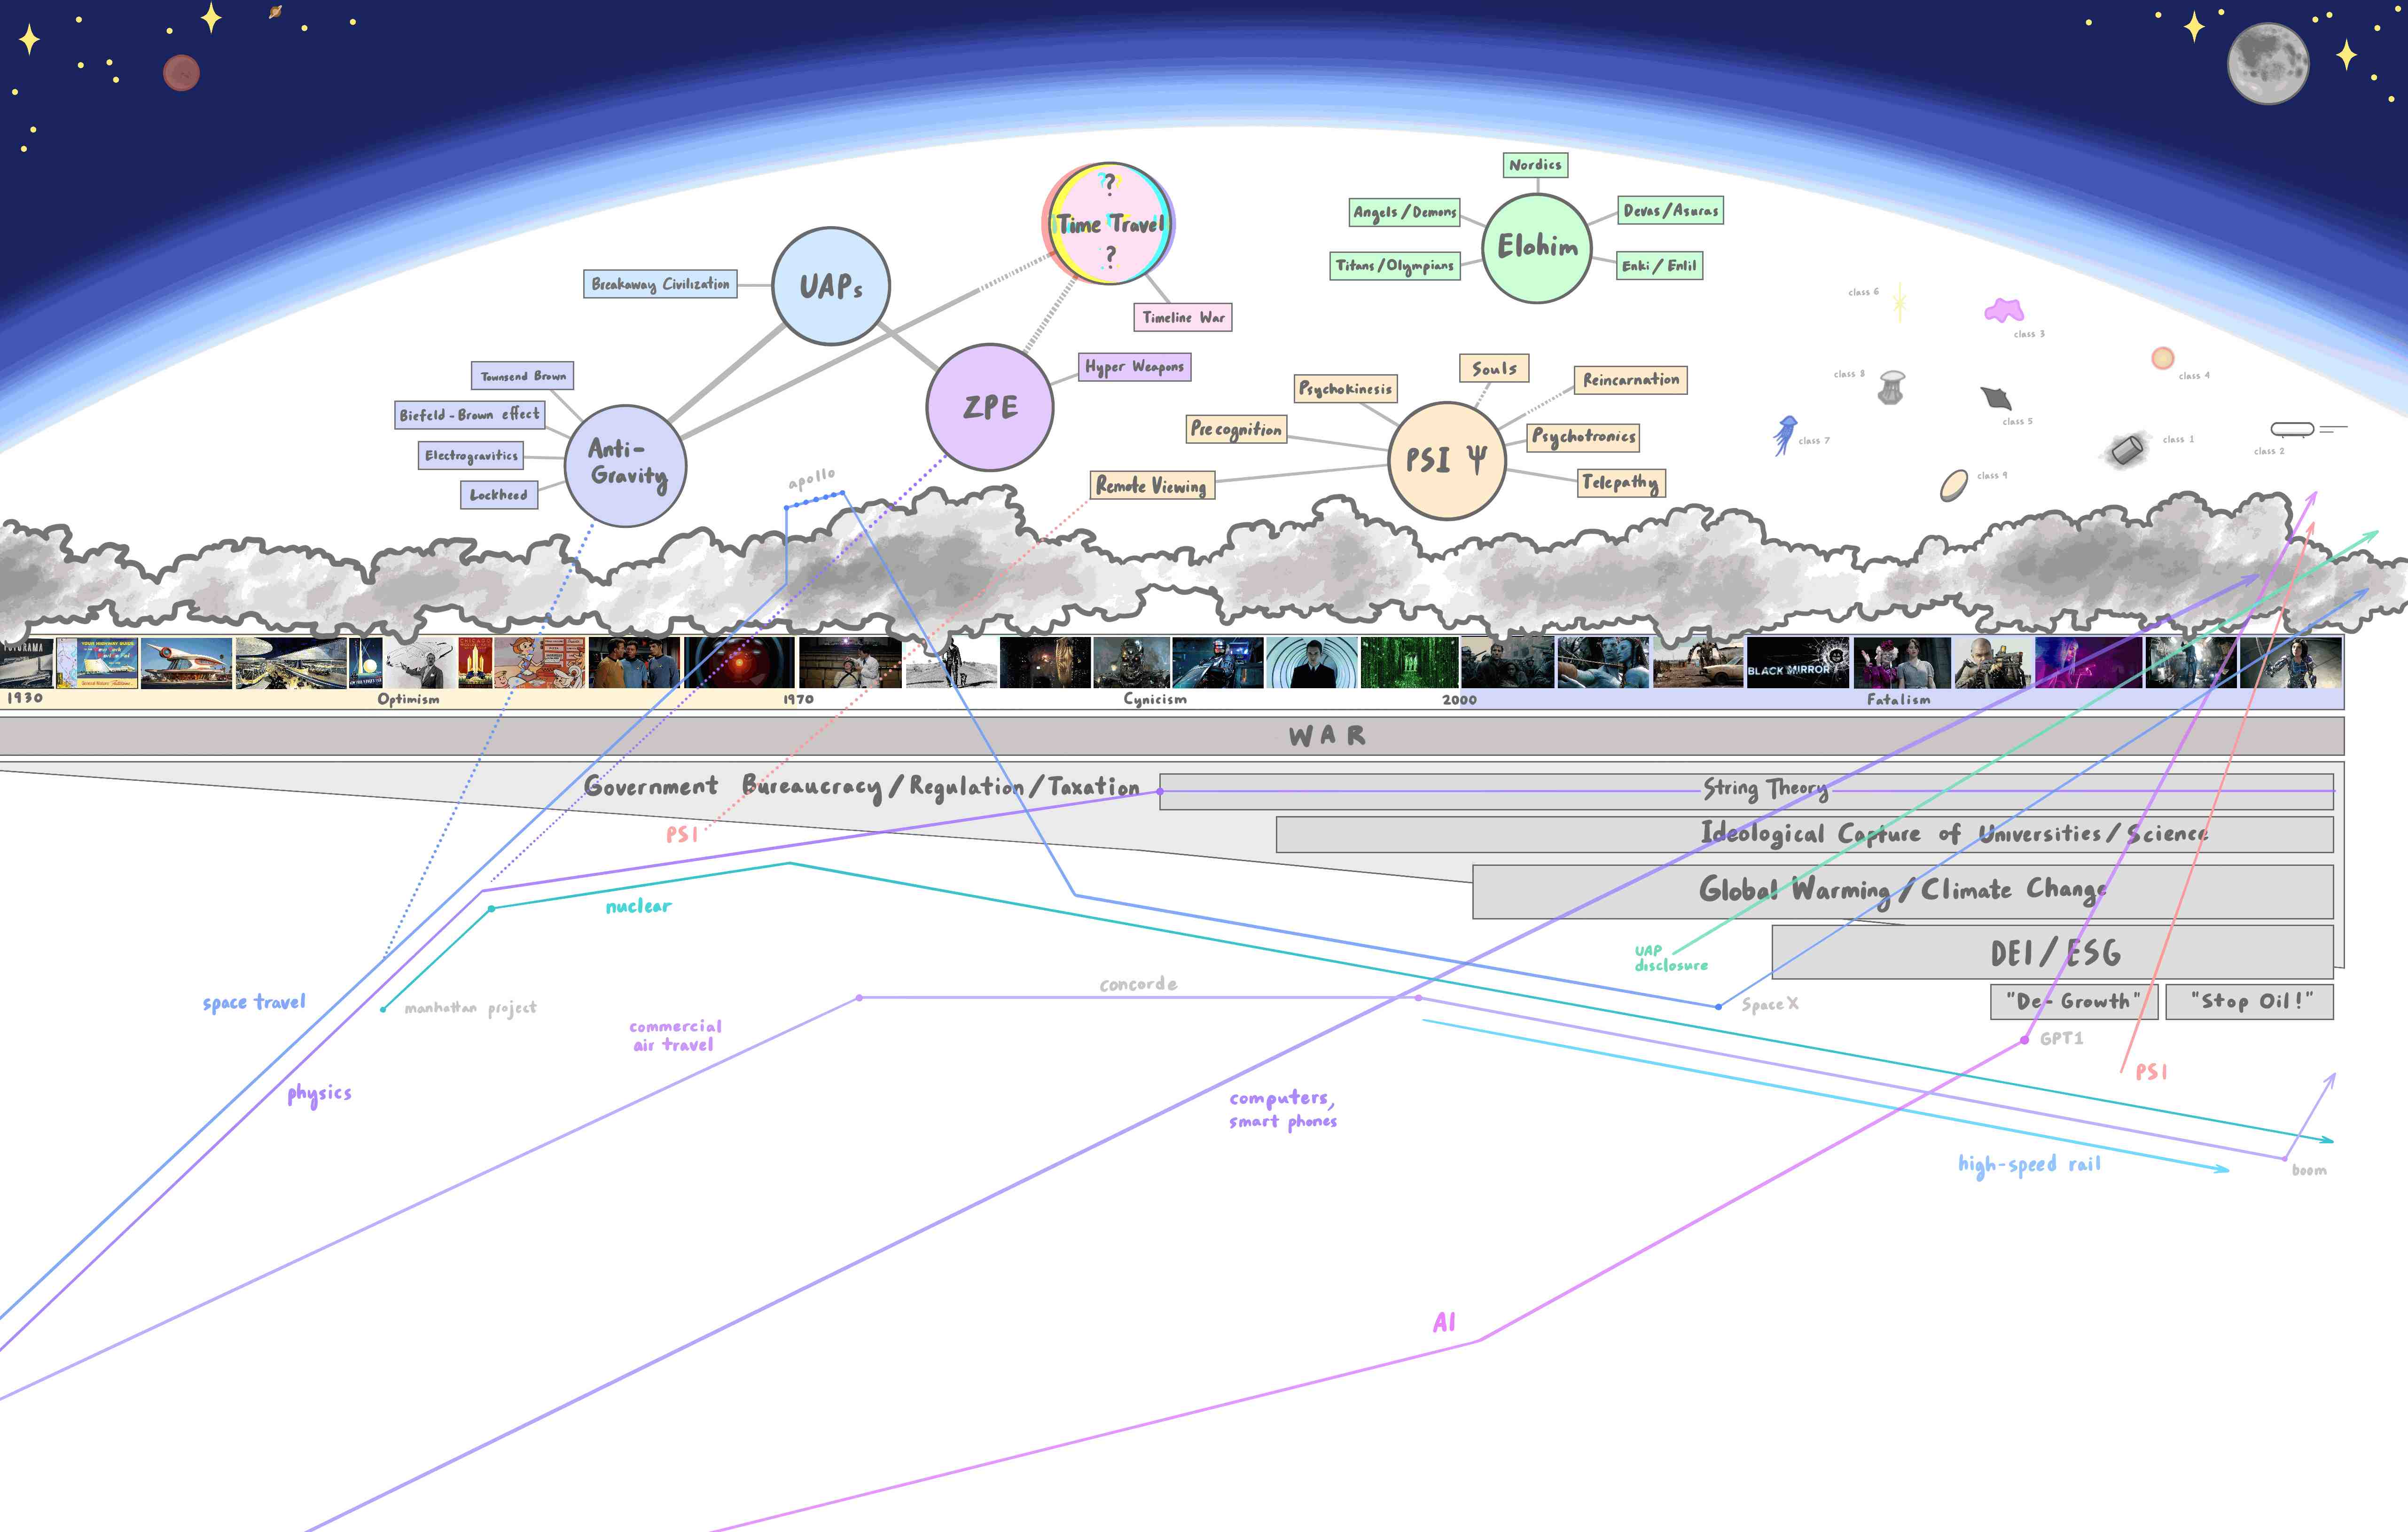Image resolution: width=2408 pixels, height=1532 pixels.
Task: Click the tiny ringed planet in the sky
Action: tap(275, 12)
